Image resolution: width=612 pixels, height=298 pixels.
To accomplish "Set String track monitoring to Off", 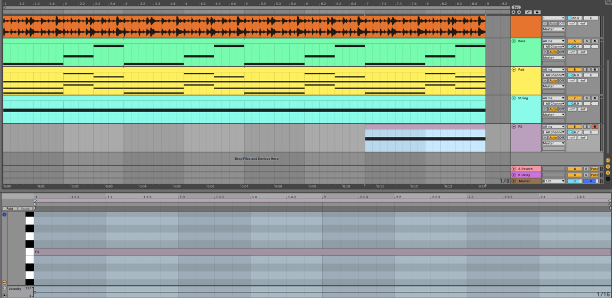I will point(562,109).
